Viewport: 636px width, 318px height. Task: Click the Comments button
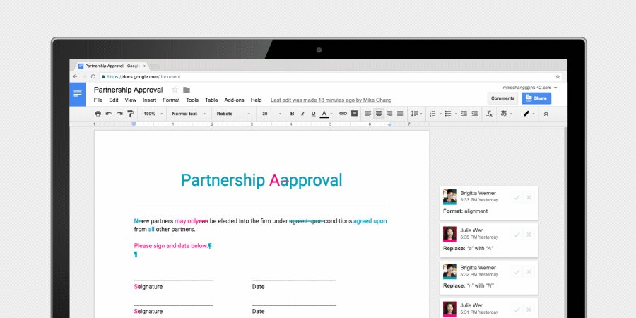tap(502, 98)
